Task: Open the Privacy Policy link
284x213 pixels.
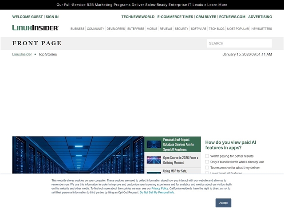Action: [x=160, y=188]
